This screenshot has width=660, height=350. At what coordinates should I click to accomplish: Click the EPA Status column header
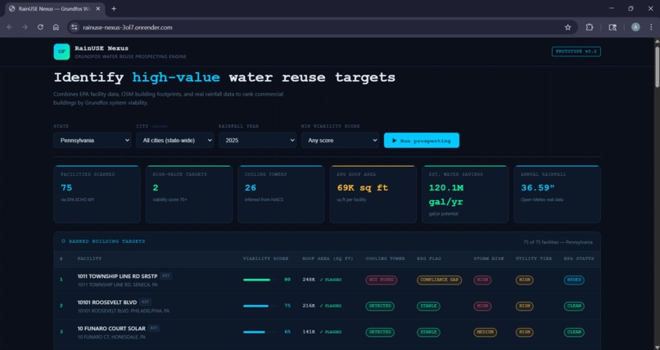pyautogui.click(x=579, y=259)
